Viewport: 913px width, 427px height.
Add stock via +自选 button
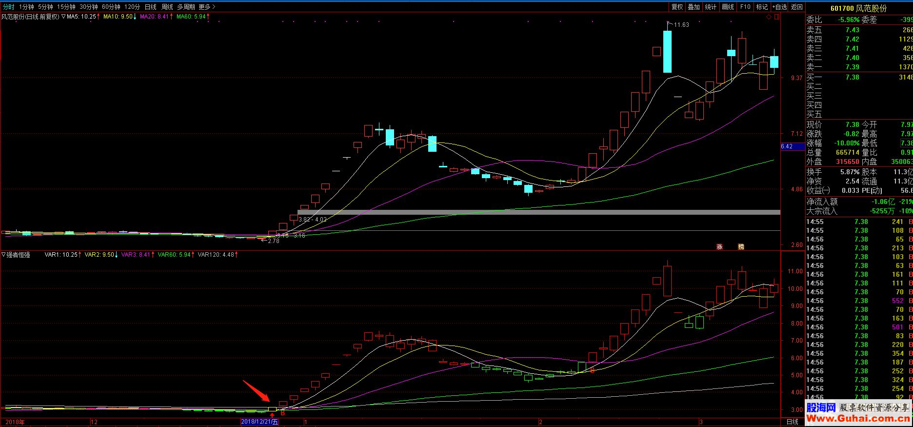click(779, 7)
